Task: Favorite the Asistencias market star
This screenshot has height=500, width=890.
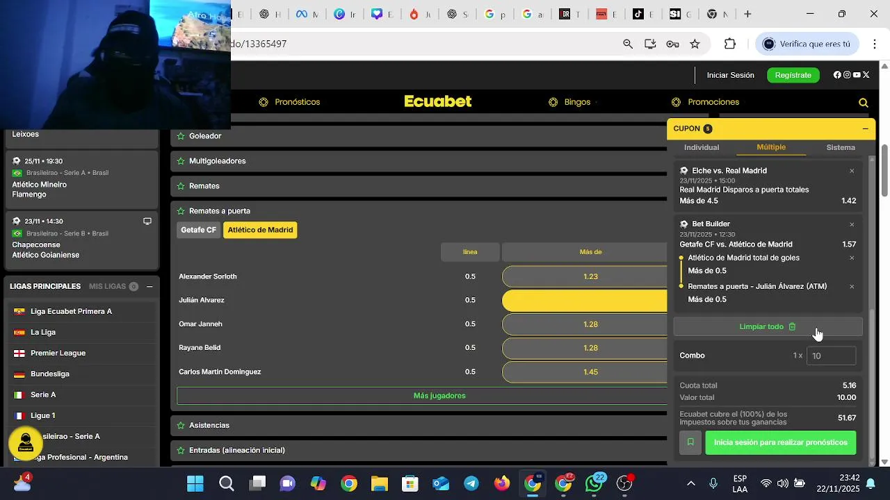Action: [181, 425]
